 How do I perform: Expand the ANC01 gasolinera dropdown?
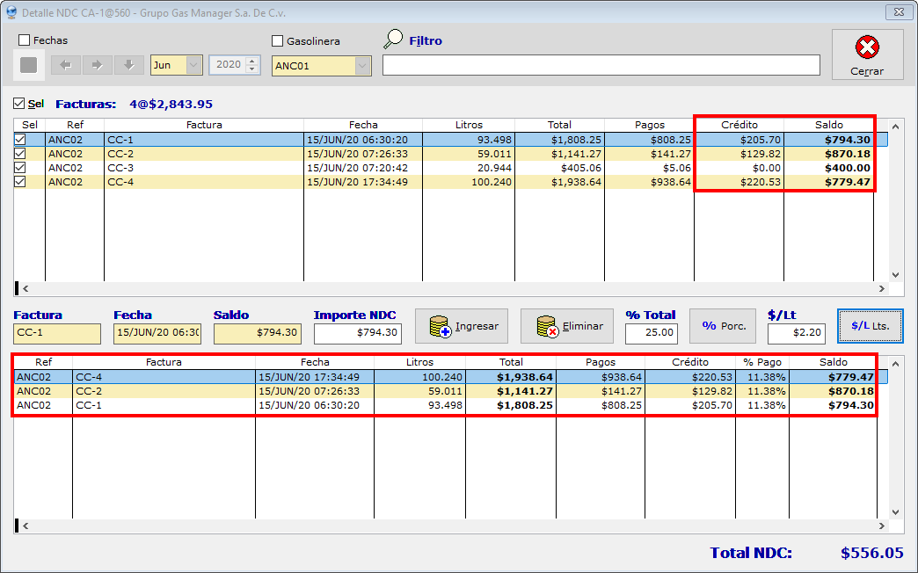click(x=362, y=66)
